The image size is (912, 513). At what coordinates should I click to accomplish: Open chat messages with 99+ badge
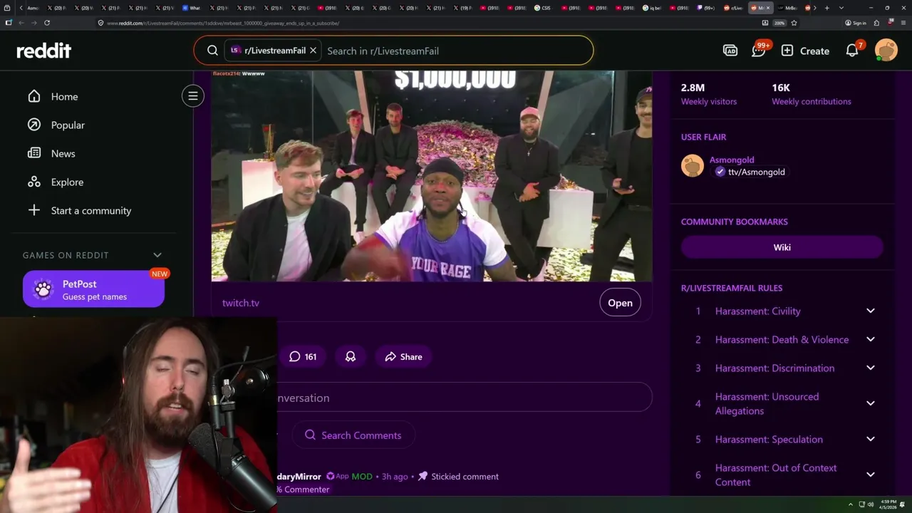[760, 50]
